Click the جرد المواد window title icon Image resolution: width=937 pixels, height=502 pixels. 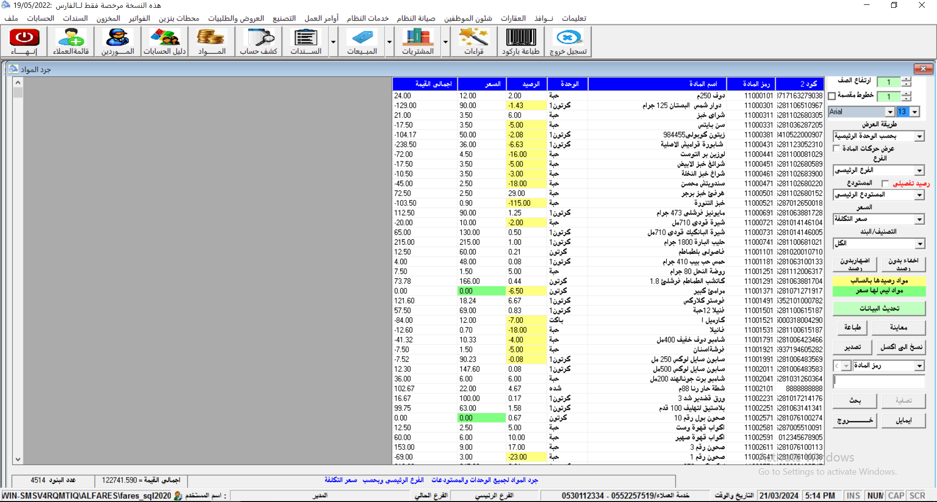[x=13, y=69]
